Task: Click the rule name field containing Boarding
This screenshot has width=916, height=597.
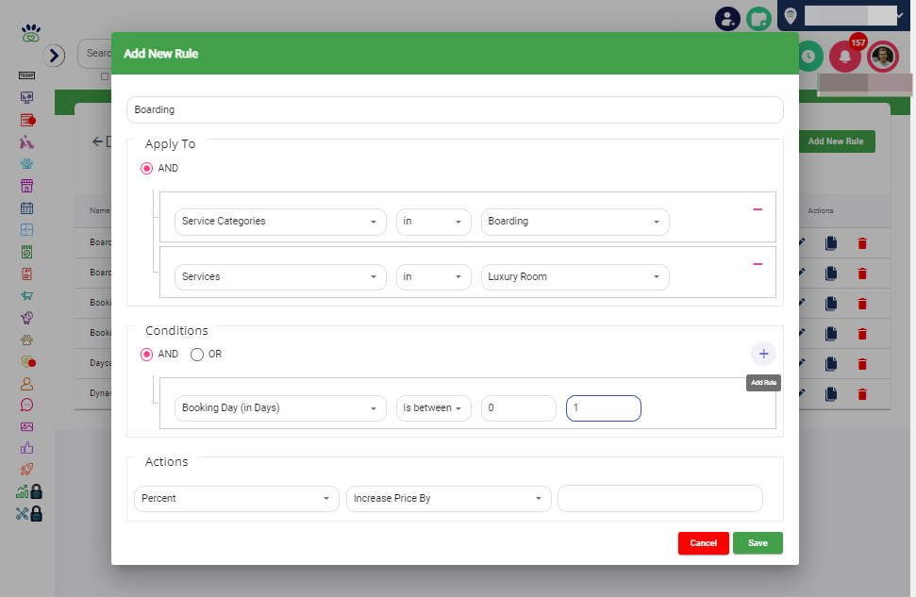Action: point(455,109)
